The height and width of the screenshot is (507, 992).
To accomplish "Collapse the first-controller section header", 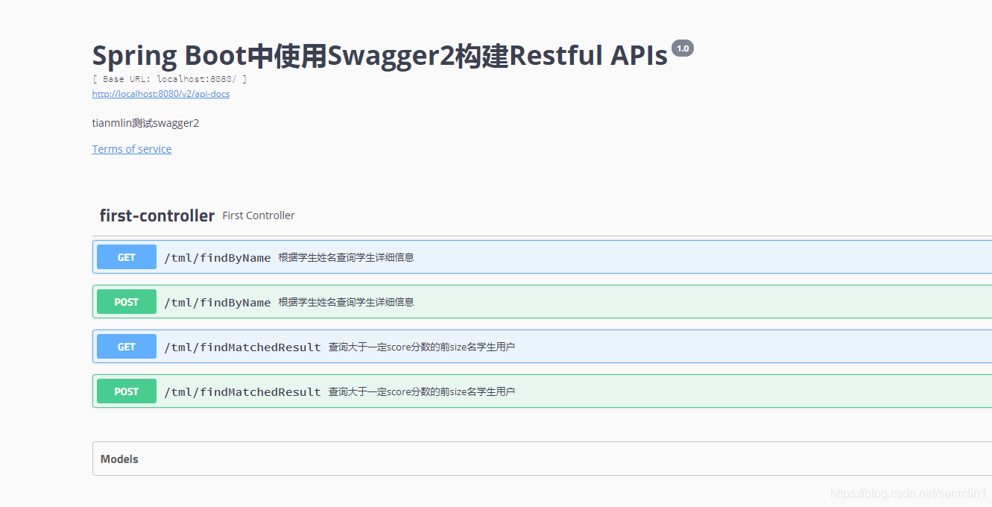I will [x=542, y=215].
